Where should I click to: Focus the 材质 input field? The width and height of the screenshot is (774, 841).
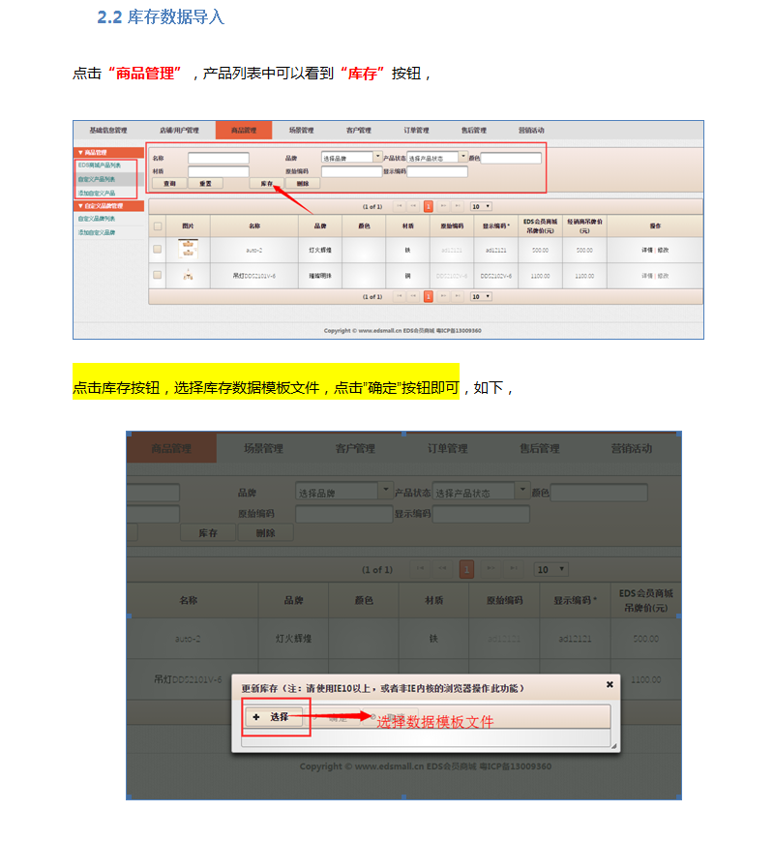(x=219, y=171)
